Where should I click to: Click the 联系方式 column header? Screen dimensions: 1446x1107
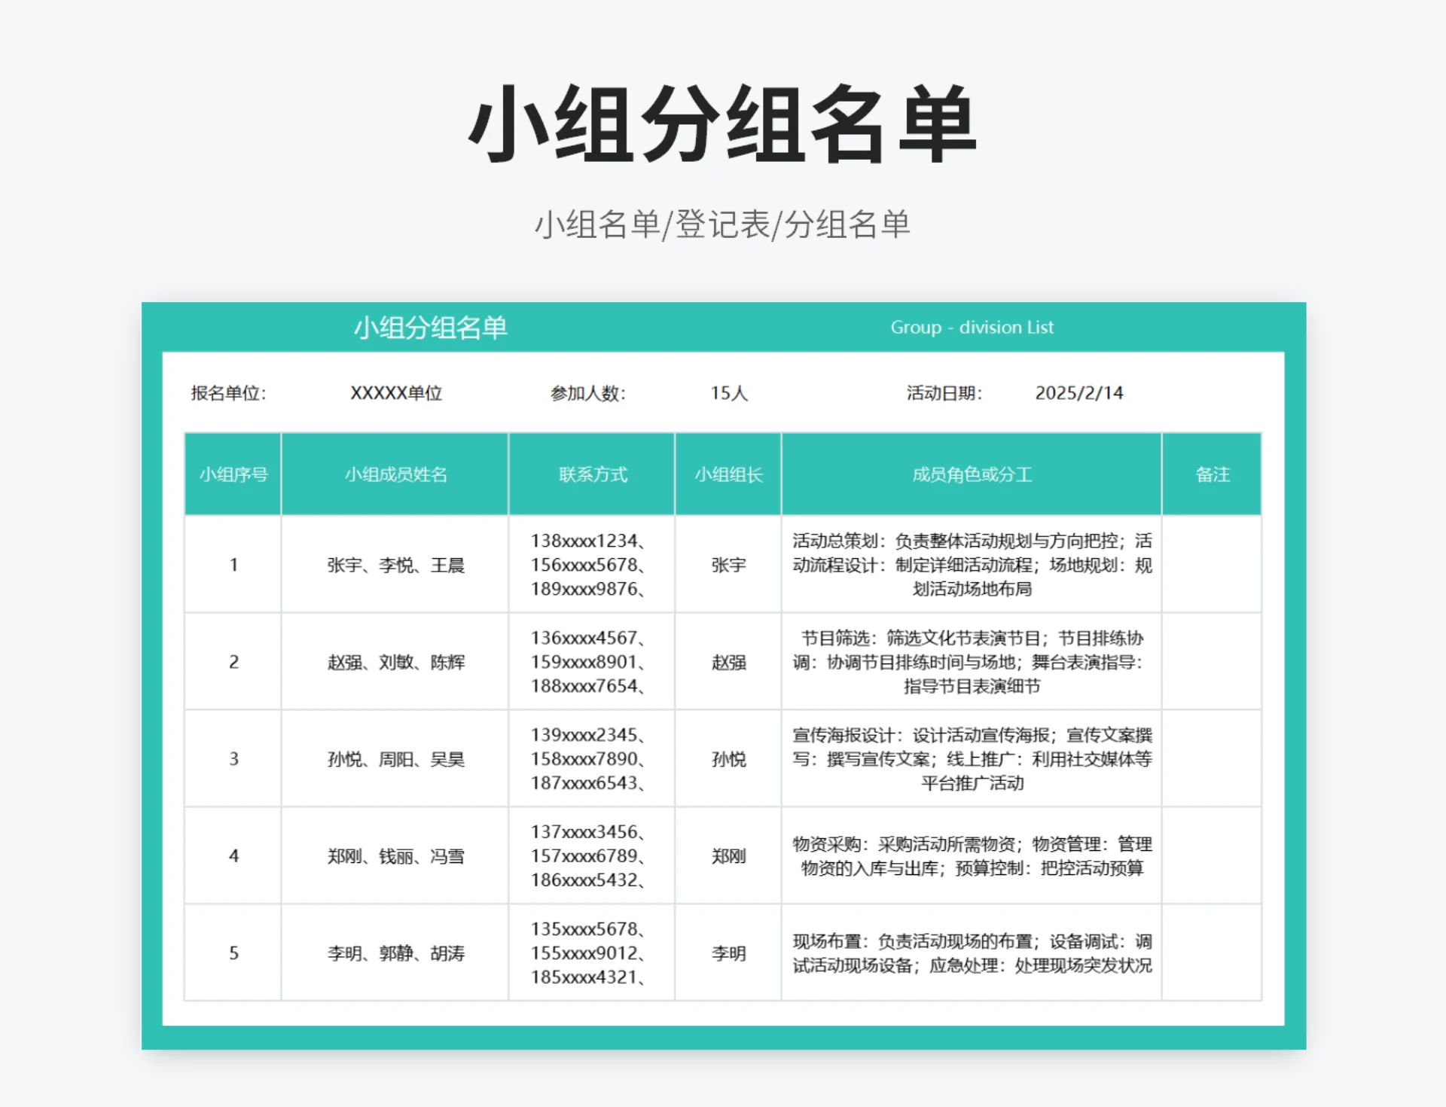590,474
